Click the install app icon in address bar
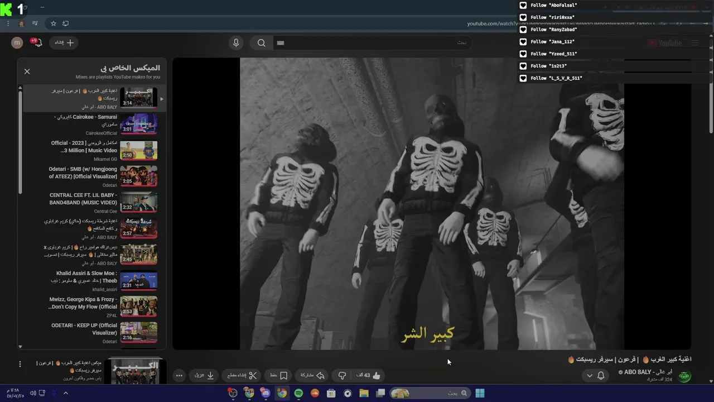This screenshot has width=714, height=402. (65, 23)
